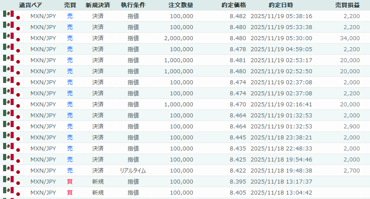Click the Mexico flag icon in the 05:38:16 row
The width and height of the screenshot is (370, 199).
pos(7,14)
